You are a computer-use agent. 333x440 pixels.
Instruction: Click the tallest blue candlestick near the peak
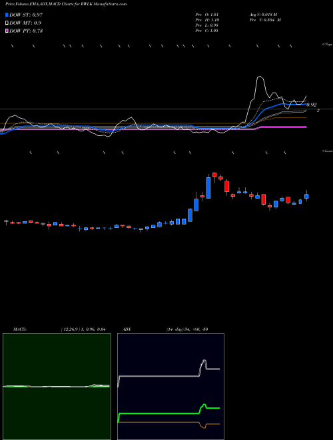[x=208, y=188]
